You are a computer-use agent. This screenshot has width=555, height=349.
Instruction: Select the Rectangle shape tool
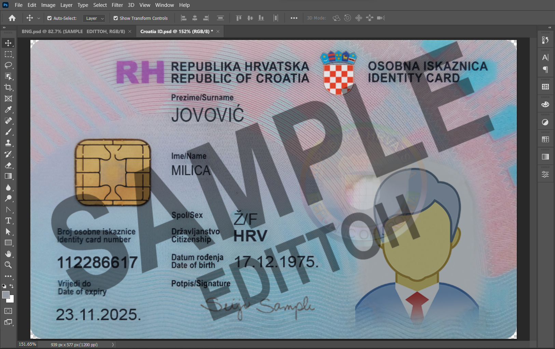[8, 243]
